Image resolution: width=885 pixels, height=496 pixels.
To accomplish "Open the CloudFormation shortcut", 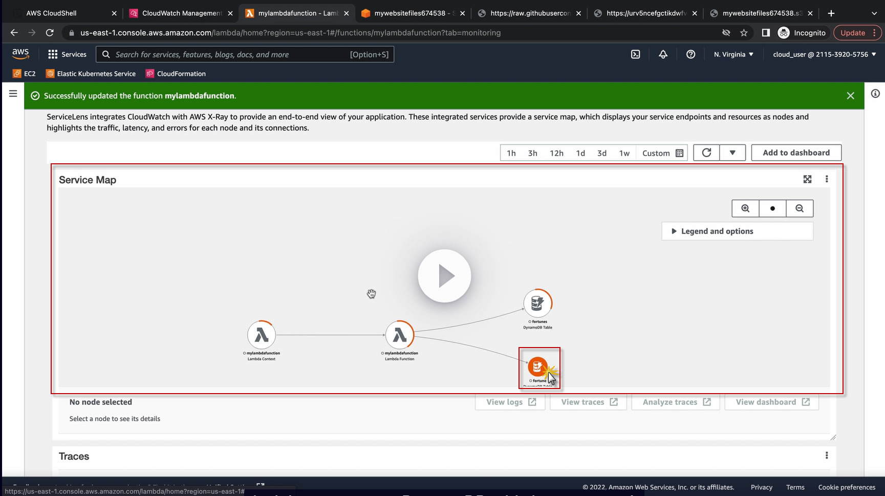I will (x=176, y=74).
